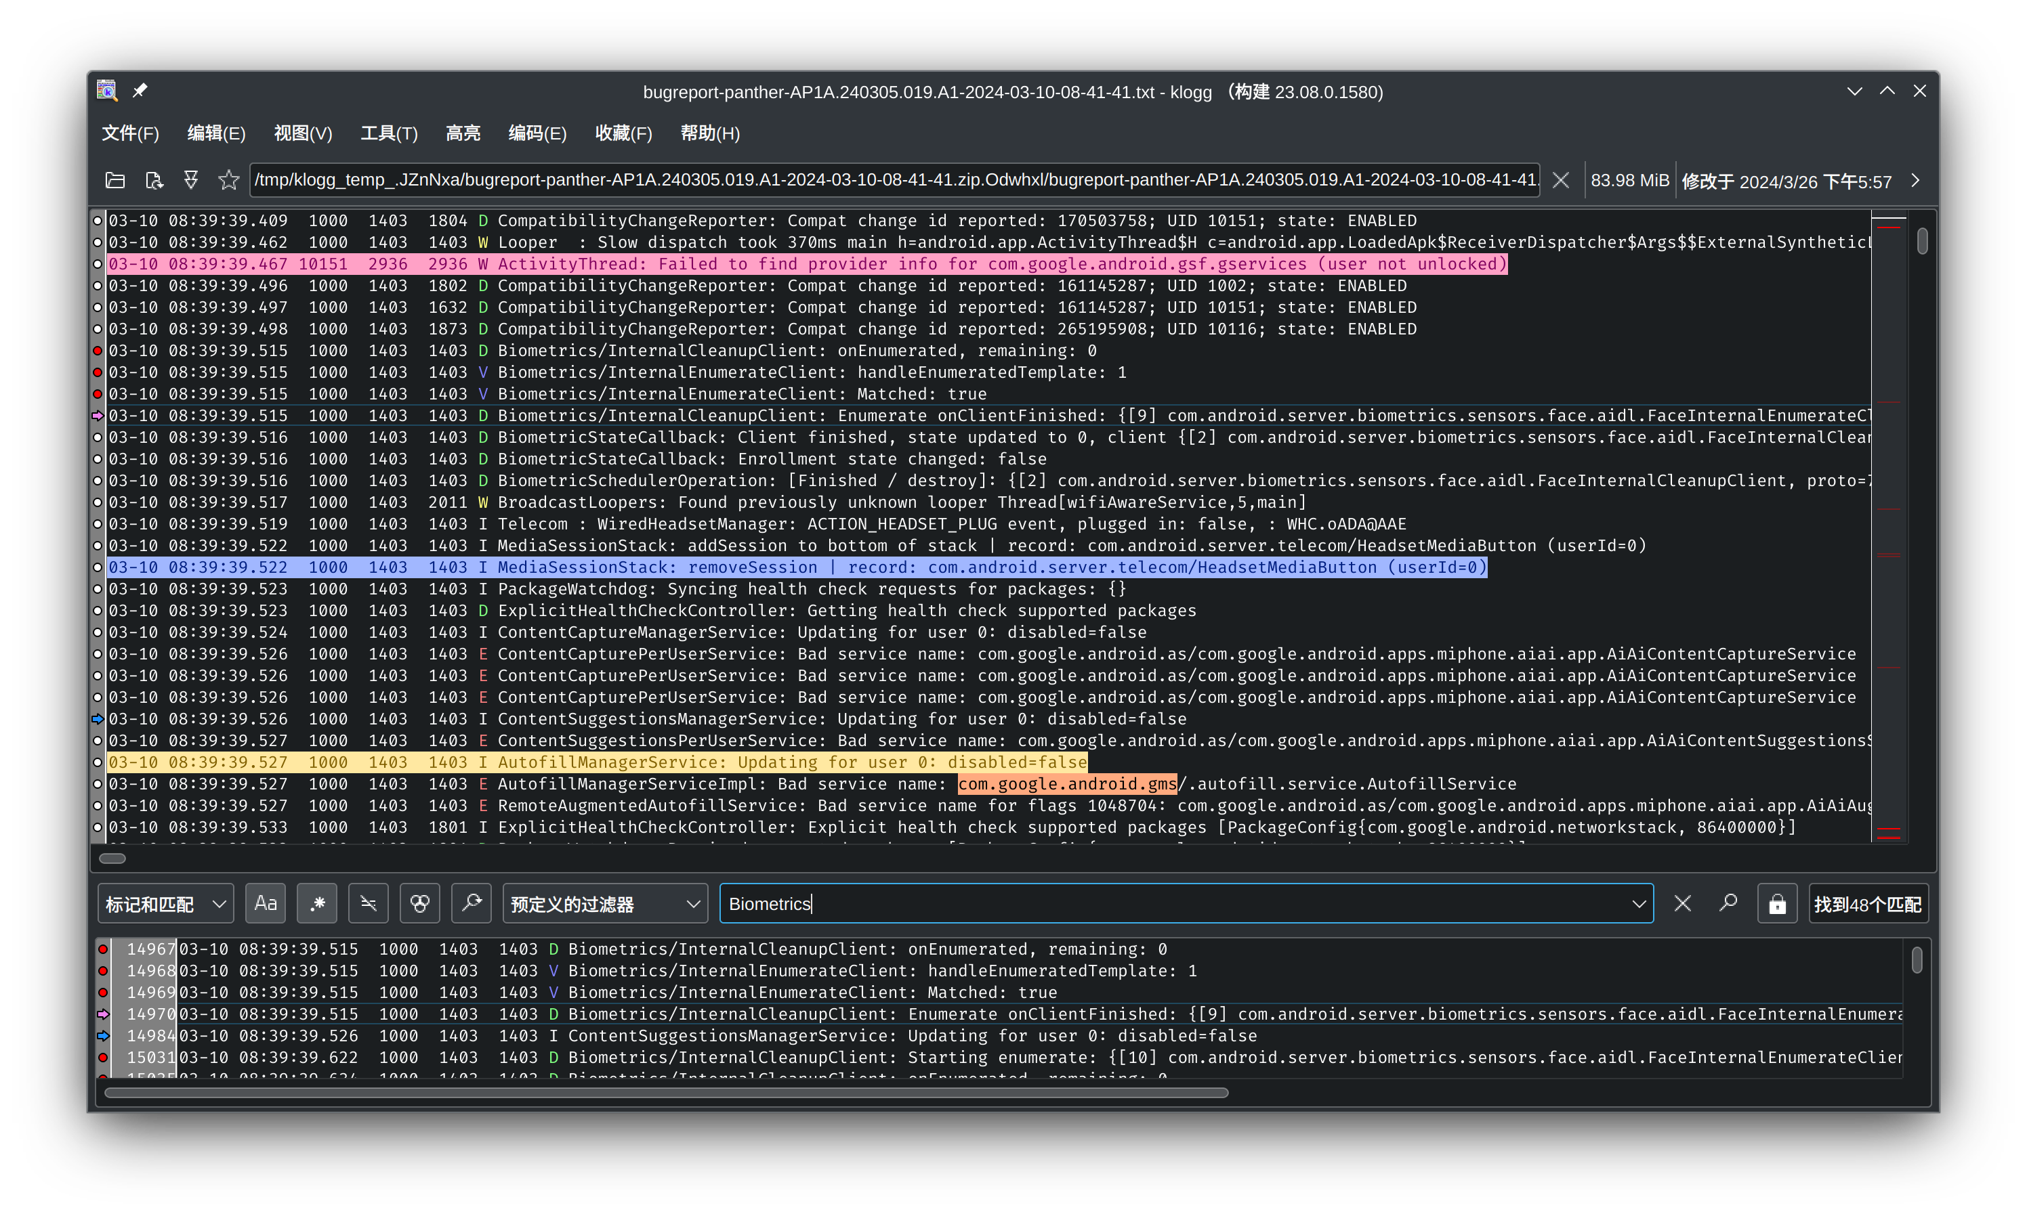Toggle the auto-refresh search button
The width and height of the screenshot is (2027, 1216).
(472, 904)
